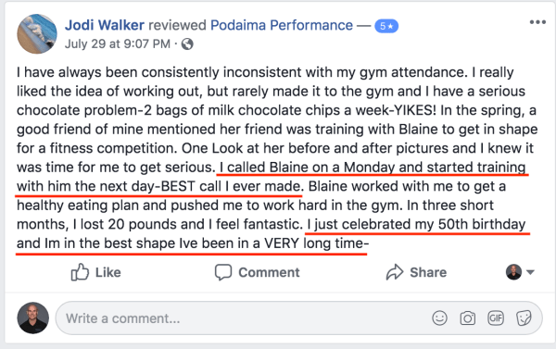Click the Like button label
Screen dimensions: 556x349
(108, 272)
